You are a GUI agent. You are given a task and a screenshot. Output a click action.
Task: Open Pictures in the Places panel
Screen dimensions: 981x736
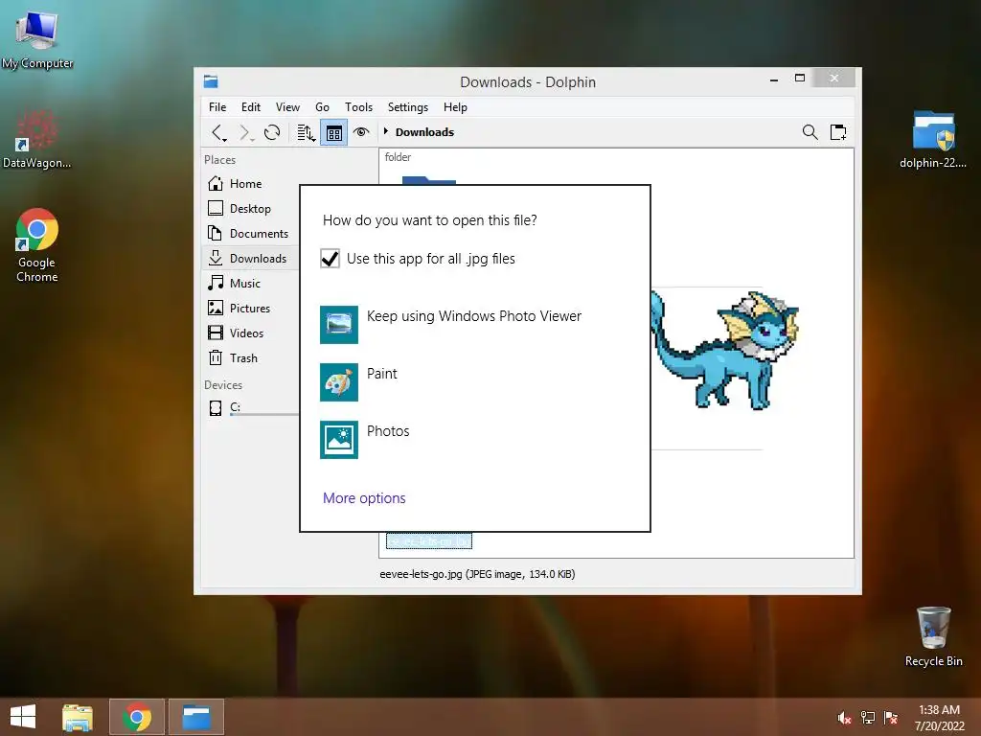tap(250, 308)
